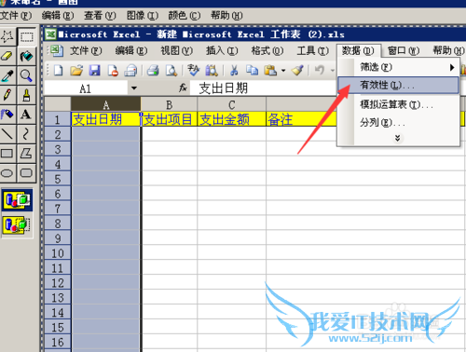
Task: Pick the Airbrush tool in Paint
Action: (x=7, y=115)
